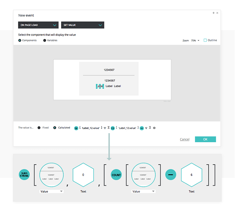Open the expression settings gear icon
This screenshot has width=235, height=213.
[x=154, y=128]
